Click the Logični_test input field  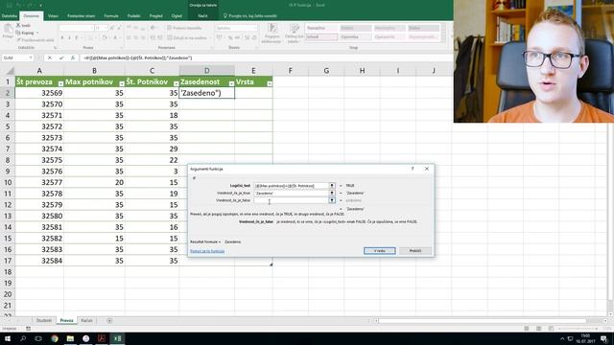click(291, 186)
